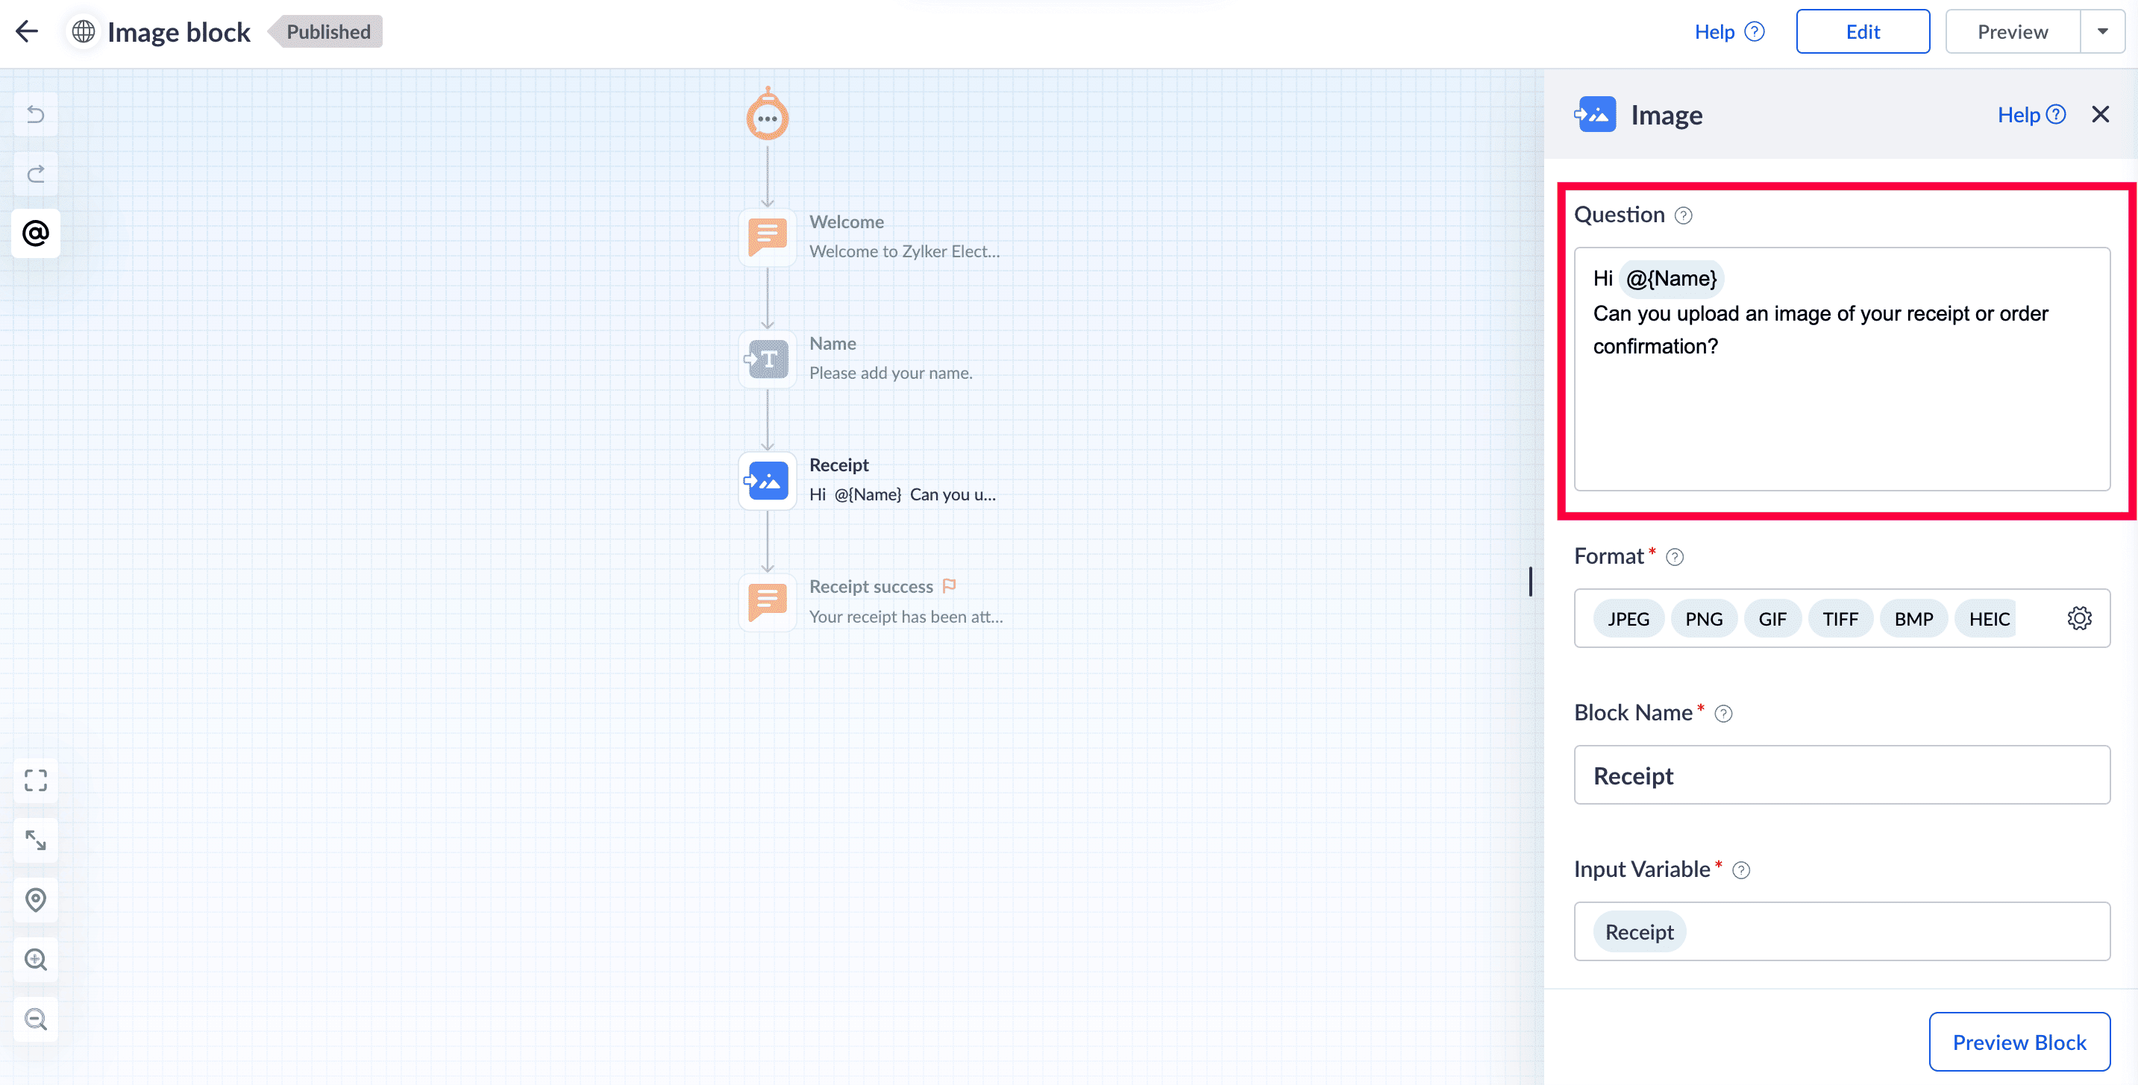This screenshot has width=2138, height=1085.
Task: Close the Image properties panel
Action: (x=2101, y=115)
